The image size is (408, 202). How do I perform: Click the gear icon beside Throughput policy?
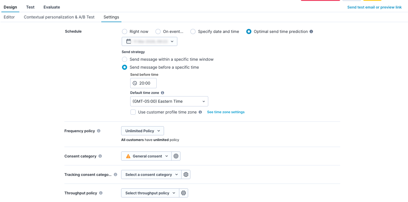184,193
